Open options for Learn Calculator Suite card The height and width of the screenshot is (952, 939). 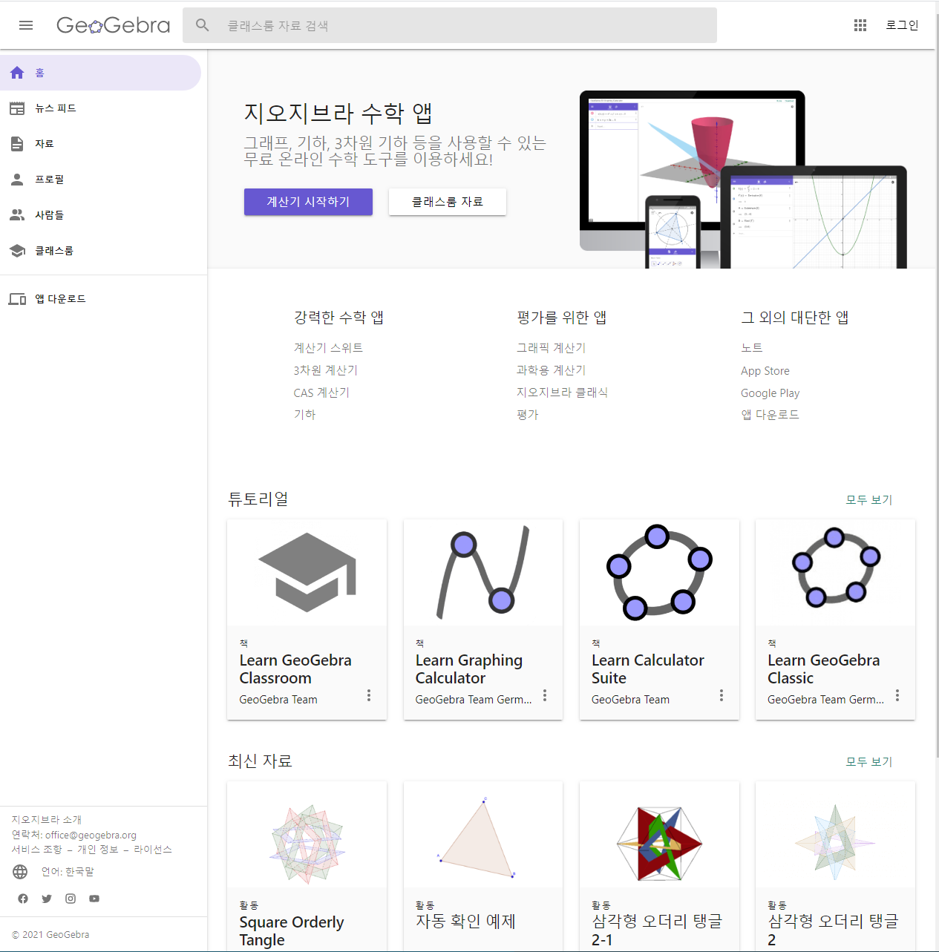(722, 695)
